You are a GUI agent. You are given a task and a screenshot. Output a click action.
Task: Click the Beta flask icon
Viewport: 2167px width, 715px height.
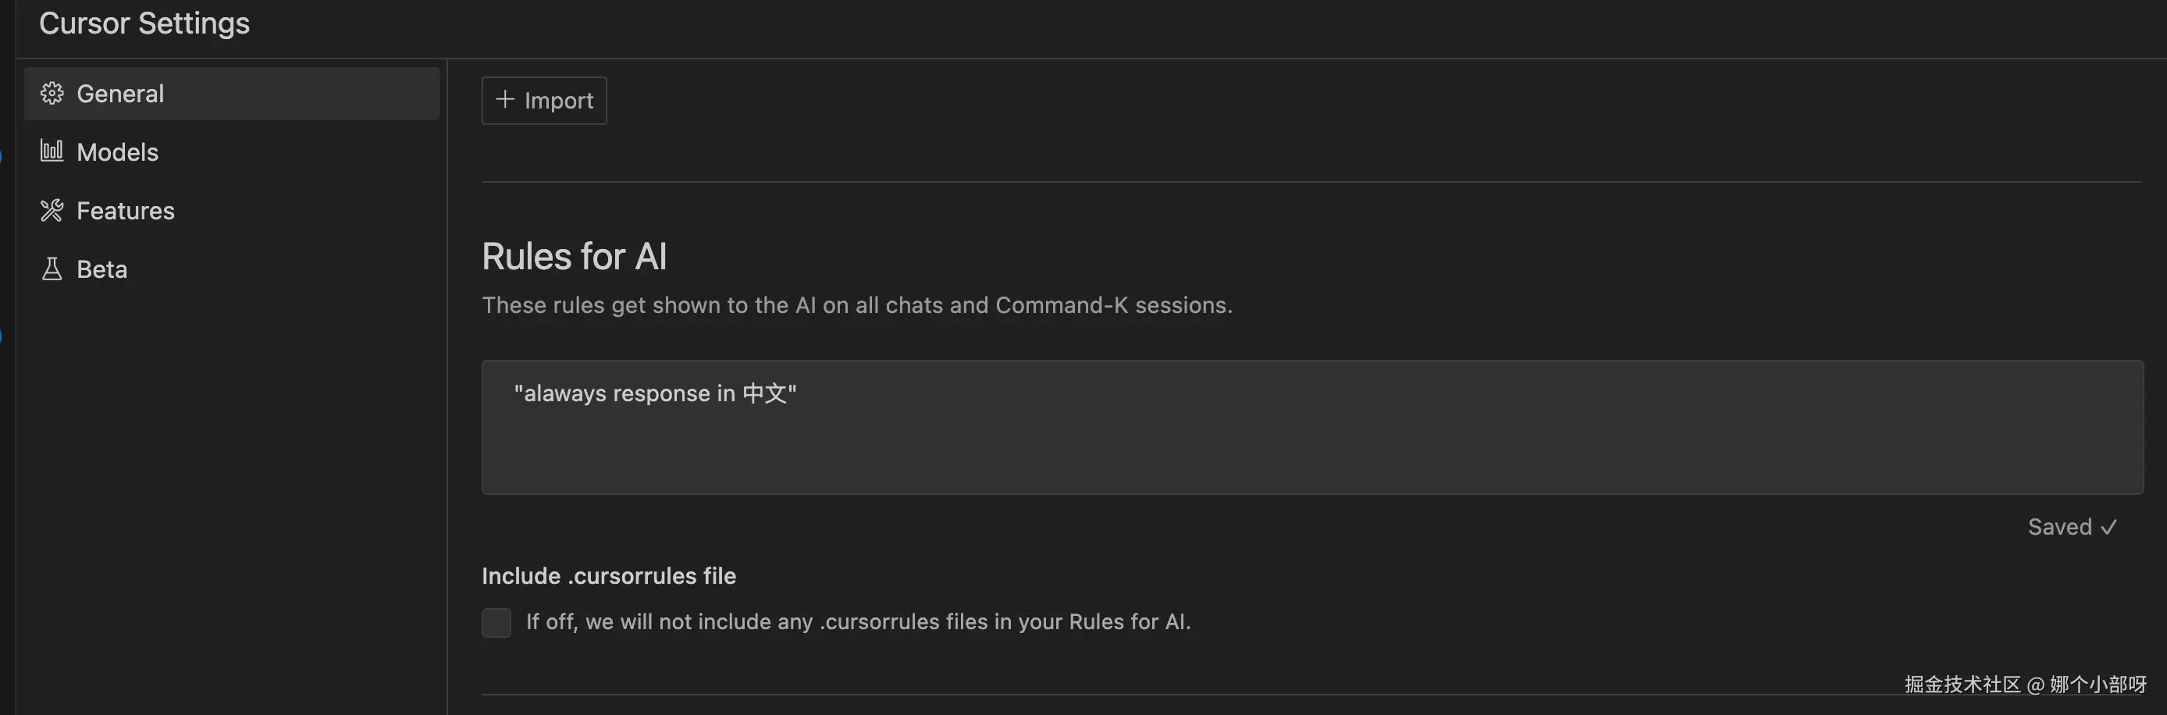(x=52, y=269)
